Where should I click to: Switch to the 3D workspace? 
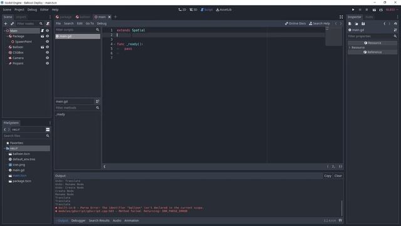point(194,10)
